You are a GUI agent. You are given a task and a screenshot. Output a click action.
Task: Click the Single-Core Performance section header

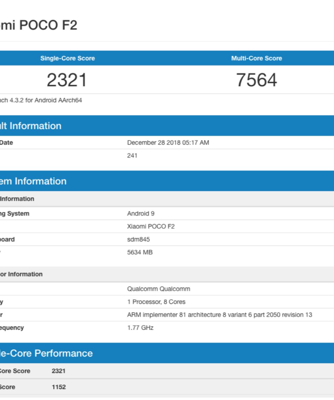point(46,353)
